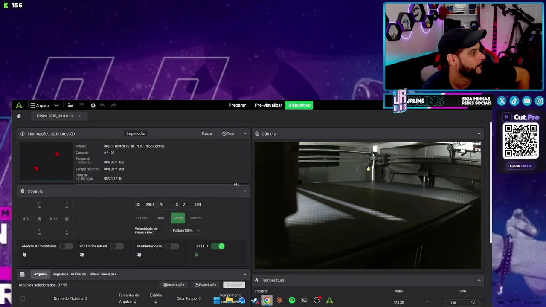Click the Exportação button
Image resolution: width=546 pixels, height=307 pixels.
(206, 285)
